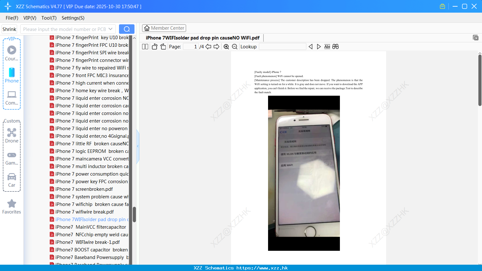Click the XZZ app logo
The image size is (482, 271).
pyautogui.click(x=8, y=6)
